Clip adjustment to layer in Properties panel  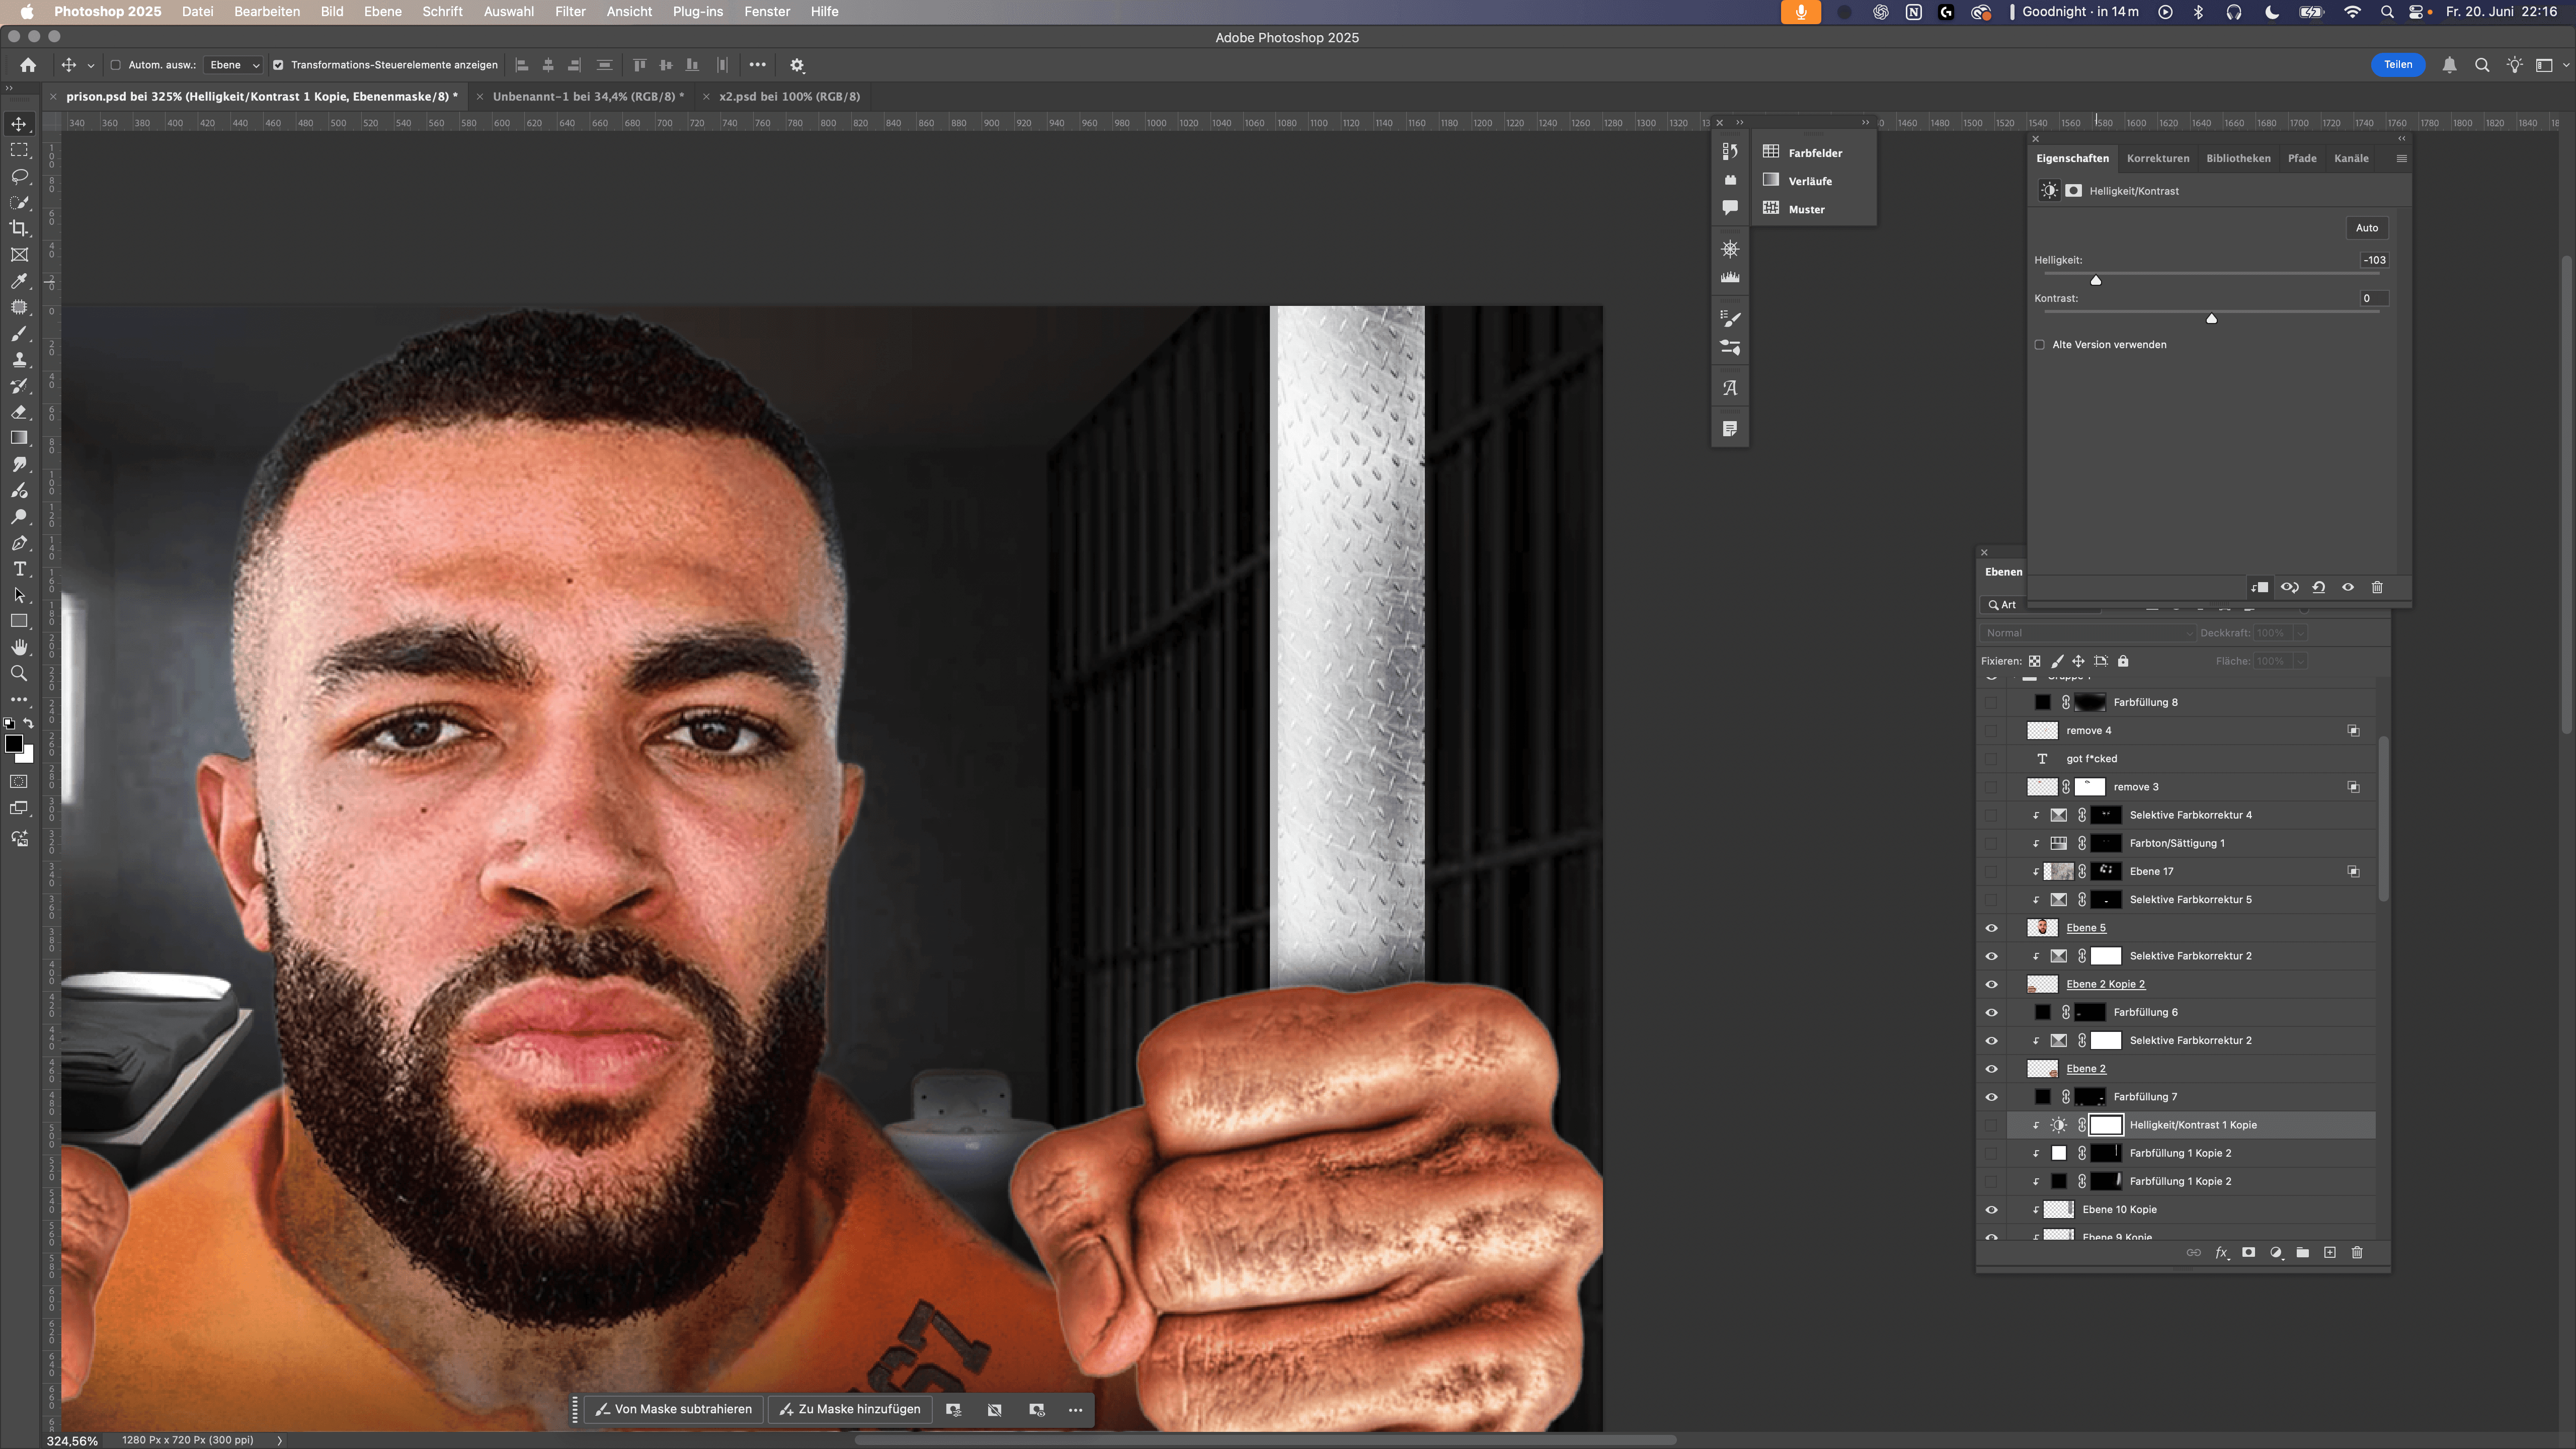point(2260,587)
